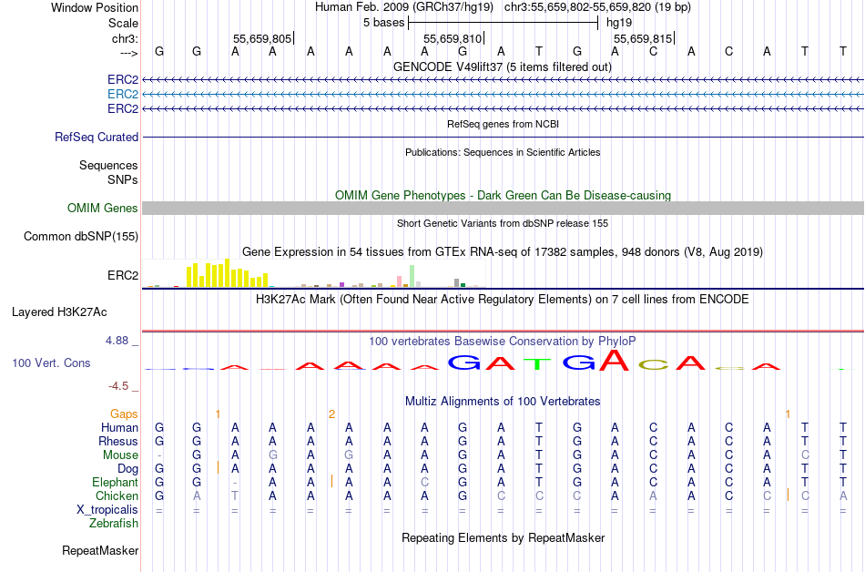Viewport: 865px width, 572px height.
Task: Click the 'chr3:55,659,802-55,659,820 (19 bp)' position text
Action: (x=597, y=7)
